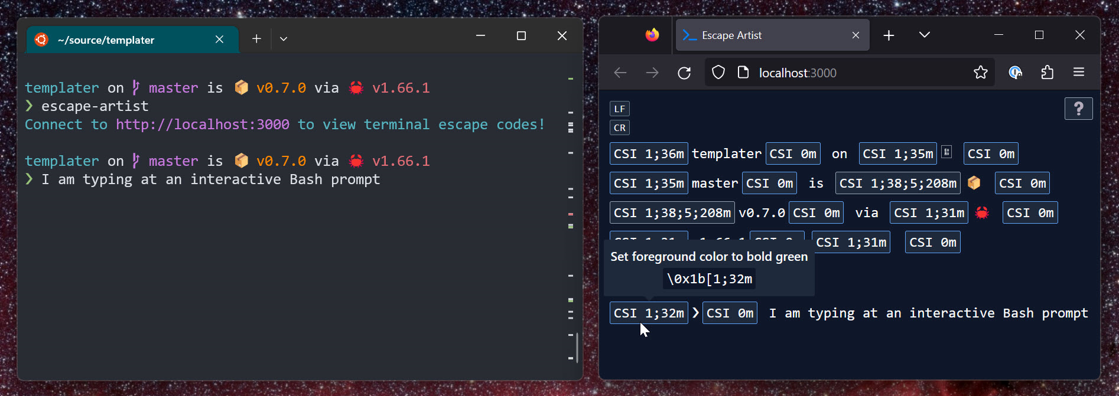This screenshot has height=396, width=1119.
Task: Bookmark this page with the star icon
Action: (x=980, y=73)
